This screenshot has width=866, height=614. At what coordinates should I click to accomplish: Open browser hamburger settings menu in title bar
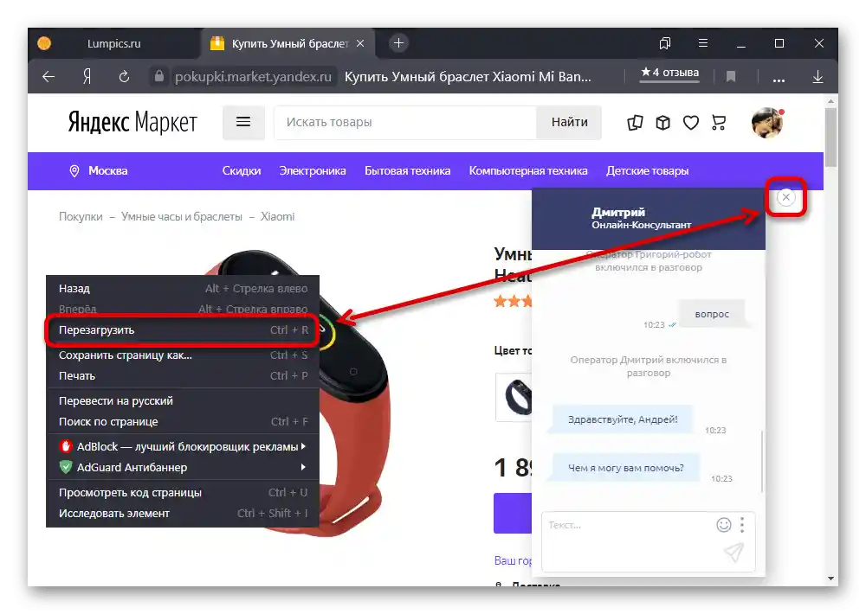(x=703, y=43)
